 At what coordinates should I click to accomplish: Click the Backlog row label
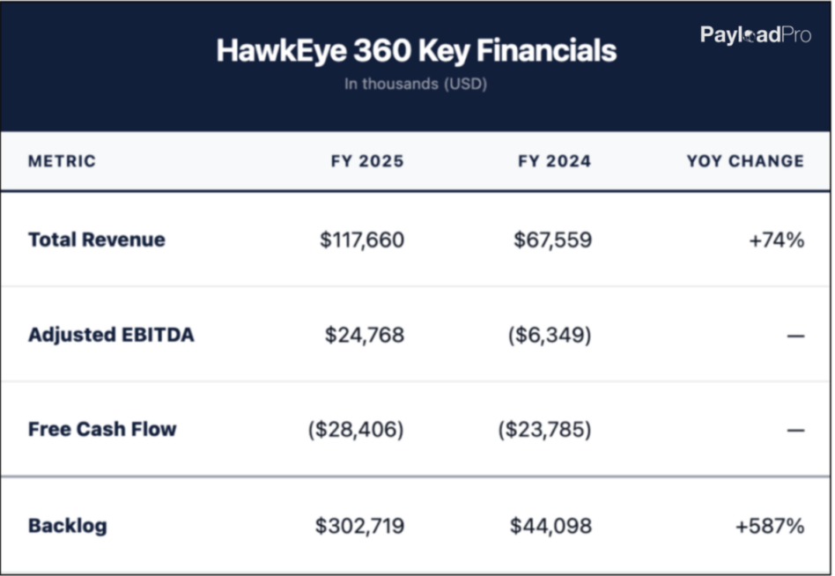67,526
